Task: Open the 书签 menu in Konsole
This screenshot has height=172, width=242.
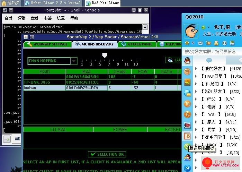Action: coord(48,18)
